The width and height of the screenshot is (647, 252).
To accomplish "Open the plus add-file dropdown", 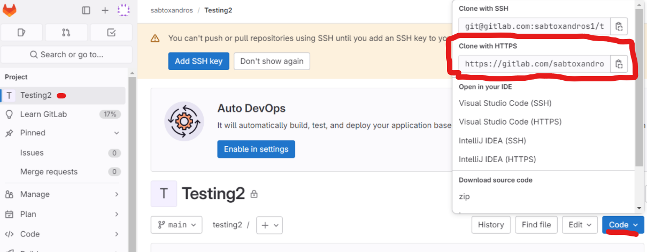I will coord(269,225).
